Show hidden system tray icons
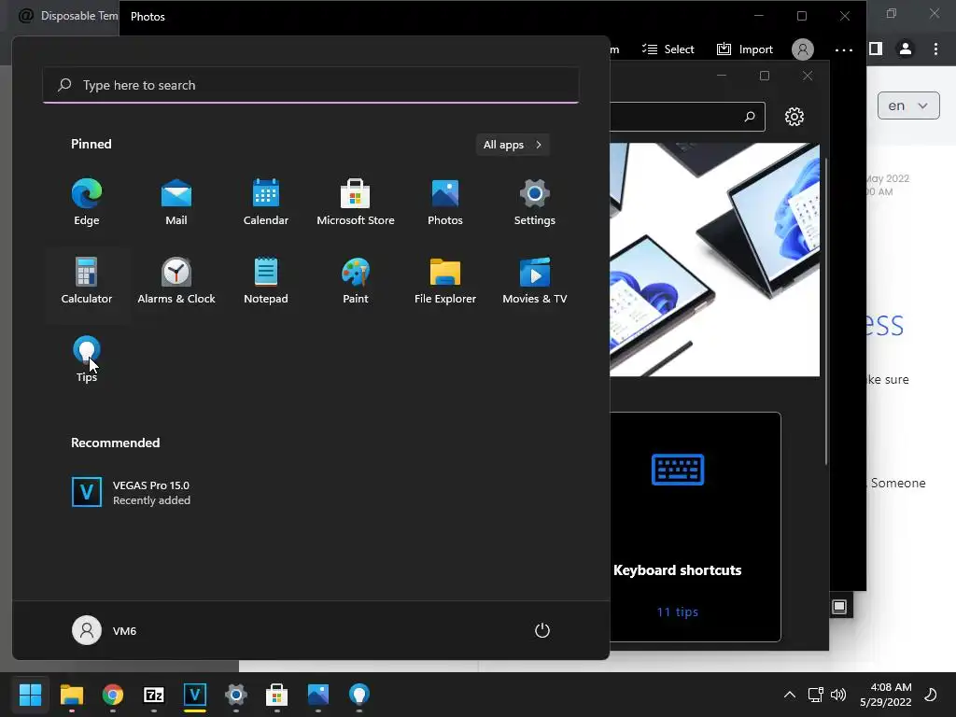Screen dimensions: 956x717 coord(790,695)
